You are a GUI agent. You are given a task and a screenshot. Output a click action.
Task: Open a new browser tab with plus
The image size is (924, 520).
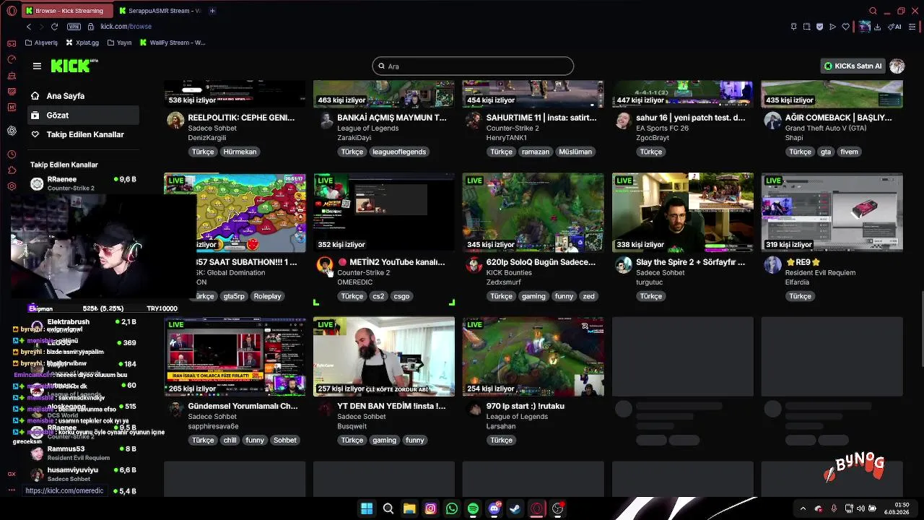pyautogui.click(x=212, y=11)
